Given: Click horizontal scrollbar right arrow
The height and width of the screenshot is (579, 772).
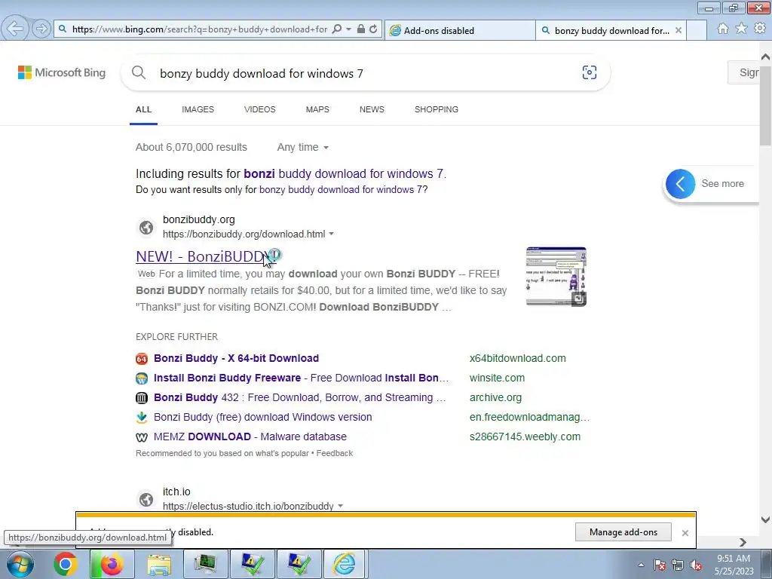Looking at the screenshot, I should coord(743,542).
